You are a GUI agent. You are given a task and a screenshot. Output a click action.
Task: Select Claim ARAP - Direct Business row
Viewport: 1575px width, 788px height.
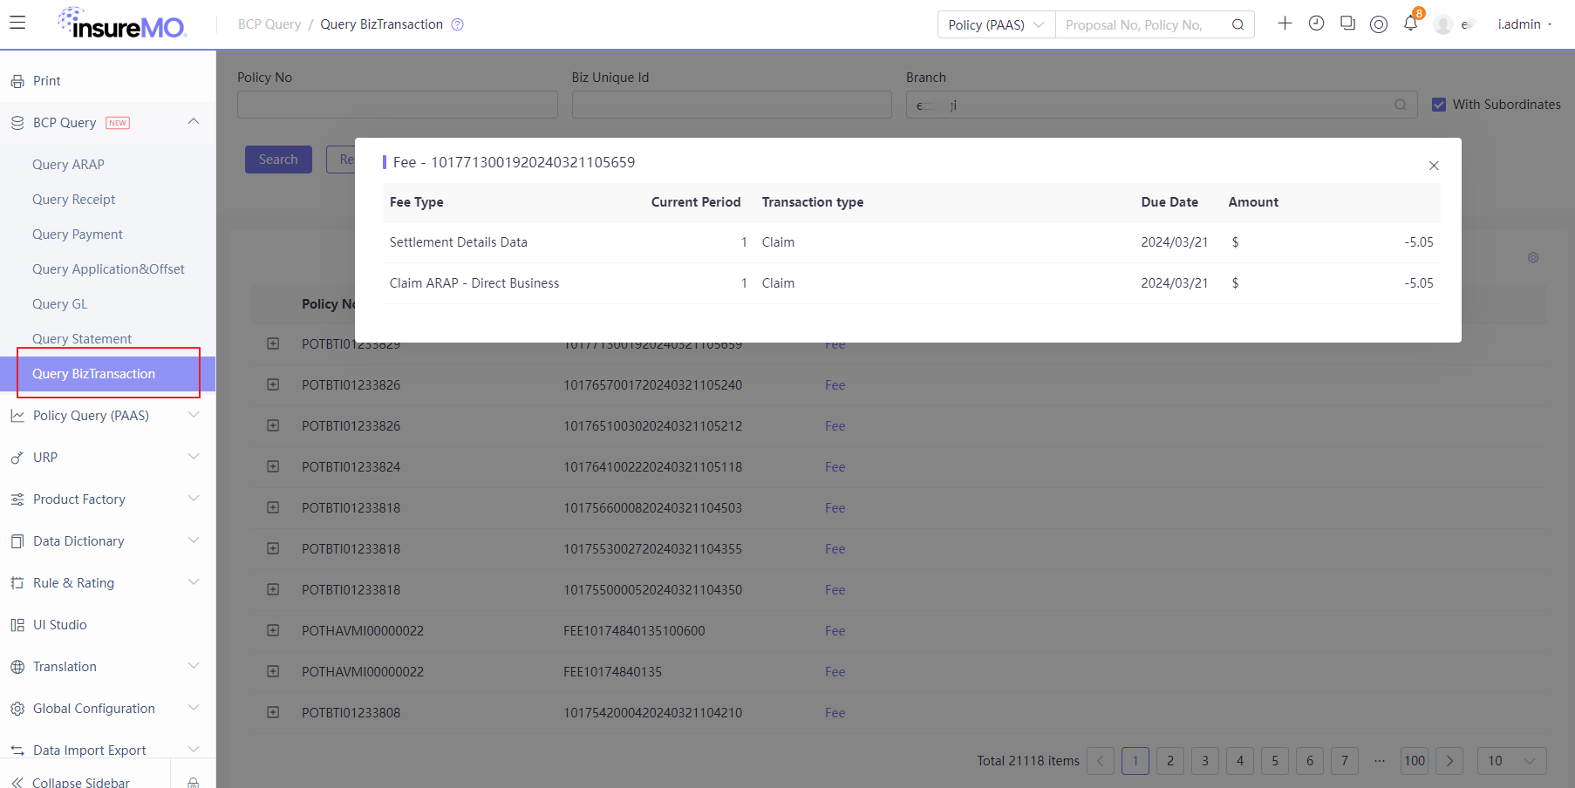pyautogui.click(x=911, y=283)
